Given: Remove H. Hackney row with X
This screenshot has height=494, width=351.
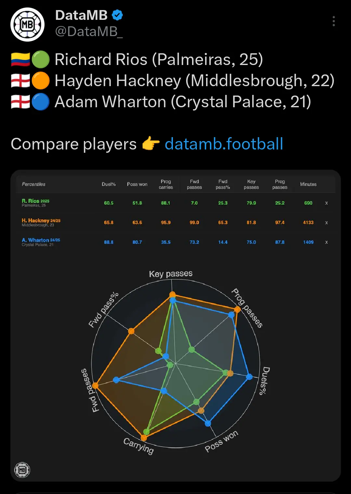Looking at the screenshot, I should click(x=326, y=223).
